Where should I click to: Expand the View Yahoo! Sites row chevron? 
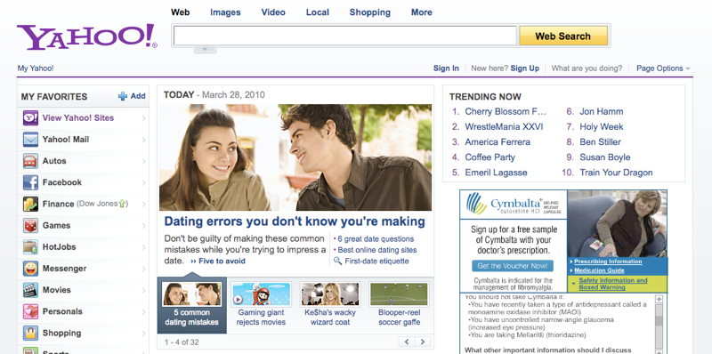pos(143,118)
